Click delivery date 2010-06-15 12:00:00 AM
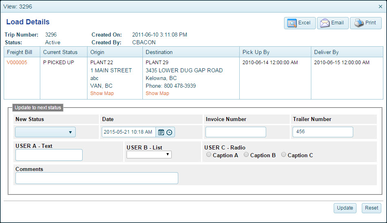This screenshot has width=387, height=223. (x=341, y=62)
